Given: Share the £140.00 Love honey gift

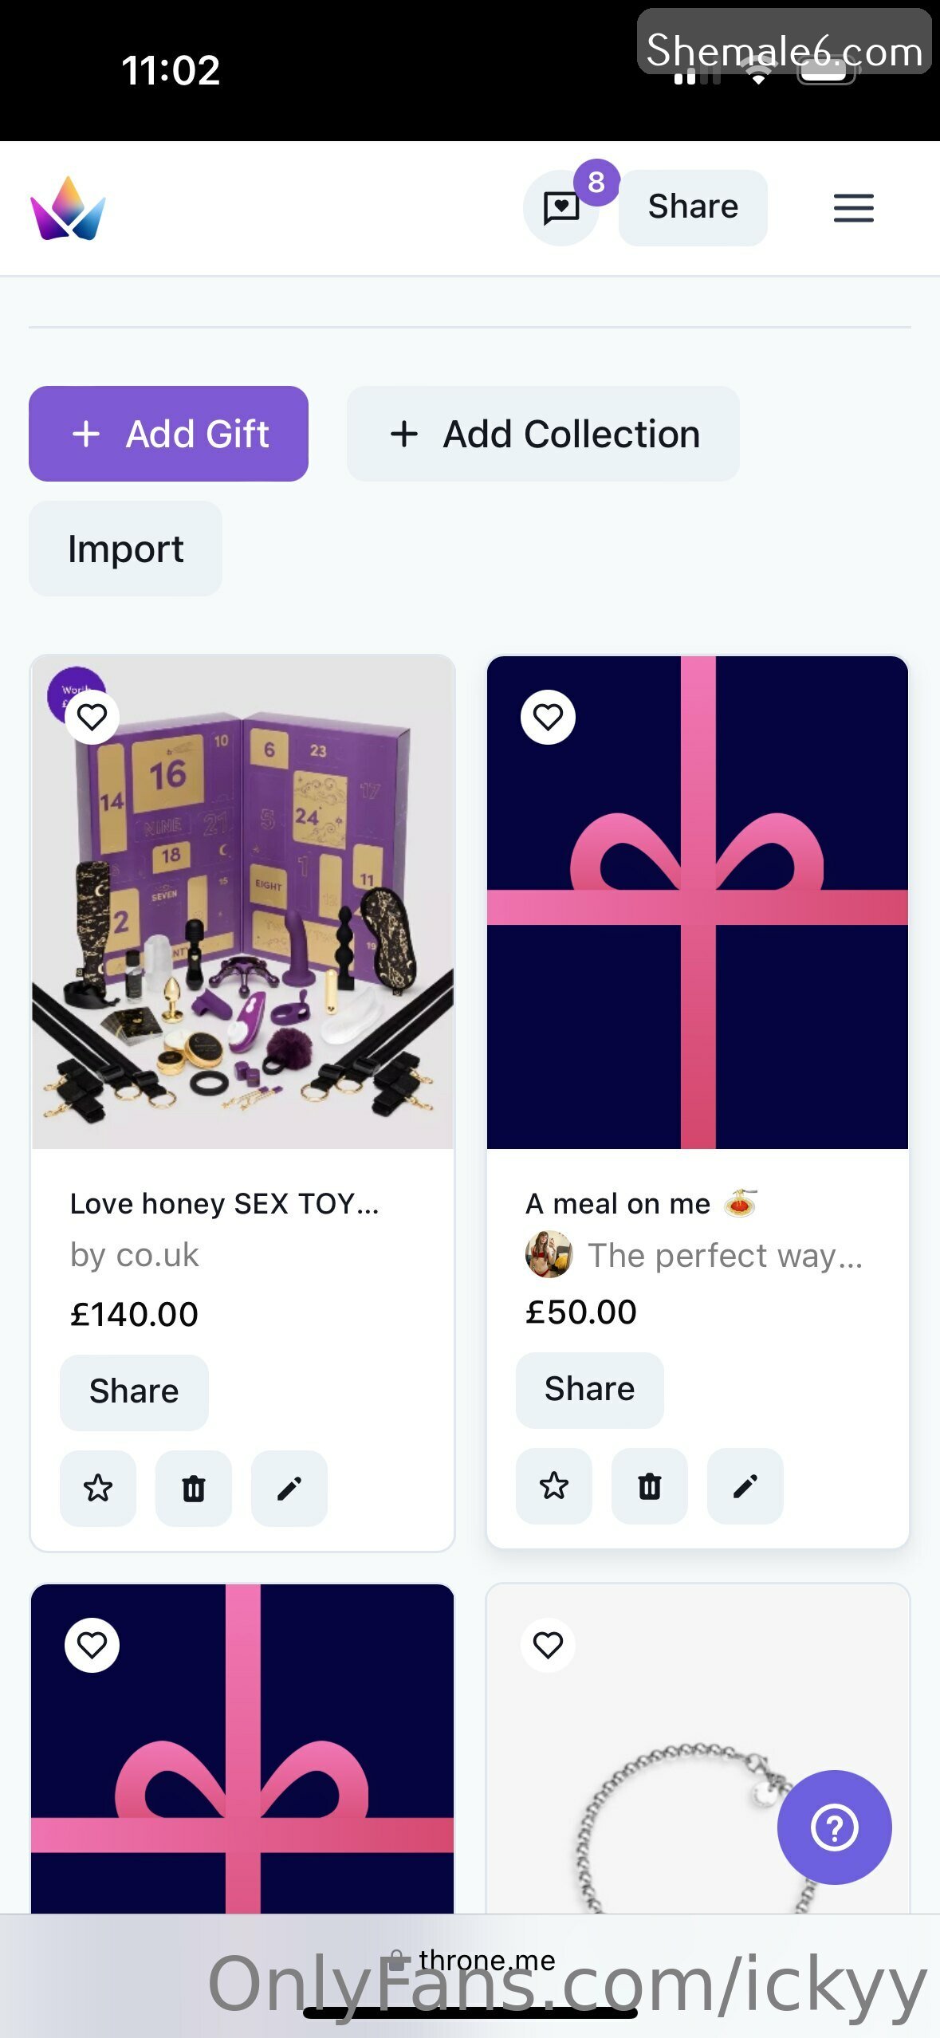Looking at the screenshot, I should tap(134, 1391).
